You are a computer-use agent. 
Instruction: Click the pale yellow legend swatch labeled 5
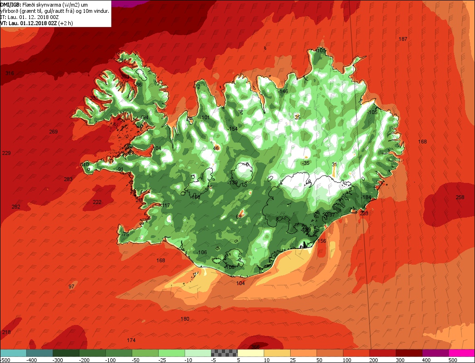pos(250,353)
